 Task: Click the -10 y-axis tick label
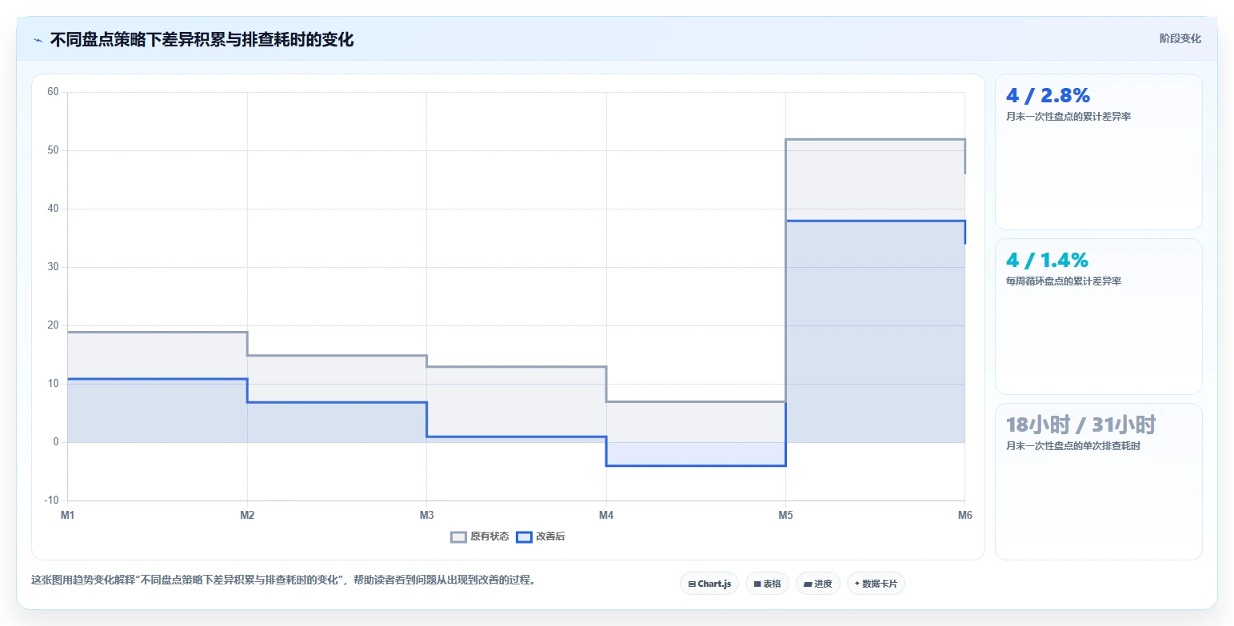(x=51, y=500)
